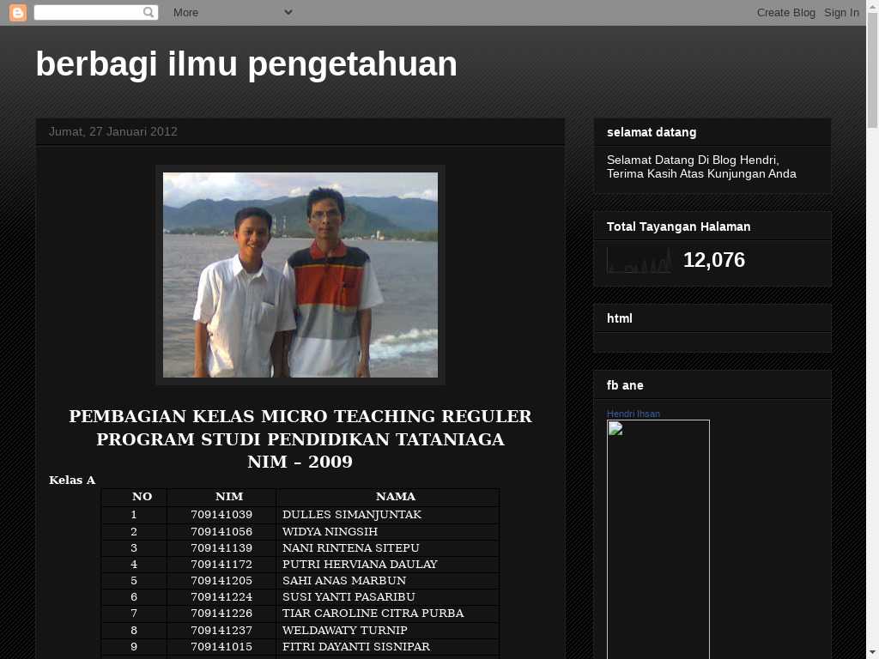
Task: Click the page vertical scrollbar thumb
Action: click(x=873, y=70)
